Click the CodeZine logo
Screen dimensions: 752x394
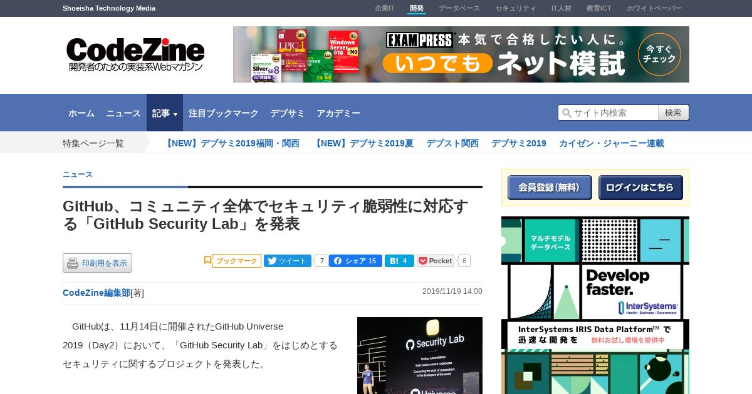click(135, 55)
